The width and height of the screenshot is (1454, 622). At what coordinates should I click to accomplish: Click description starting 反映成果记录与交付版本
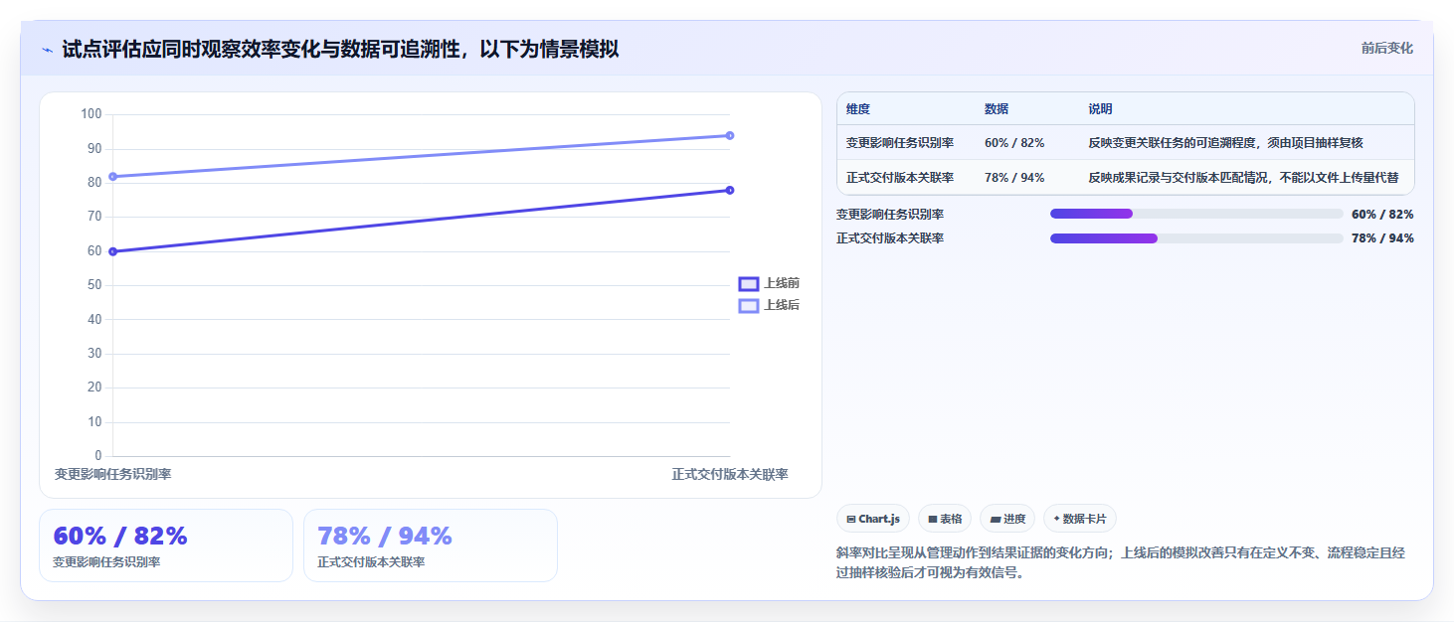(x=1244, y=178)
